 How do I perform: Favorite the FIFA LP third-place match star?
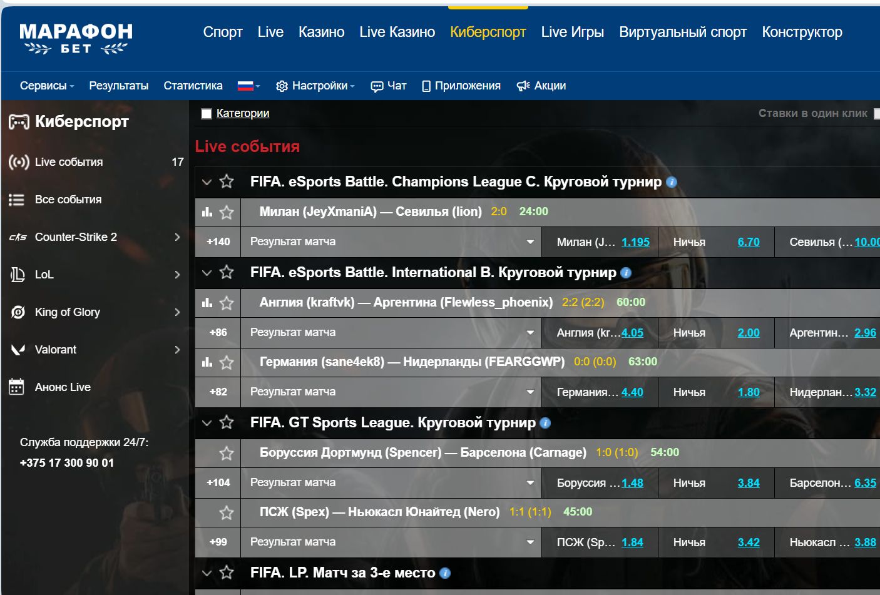[x=227, y=572]
